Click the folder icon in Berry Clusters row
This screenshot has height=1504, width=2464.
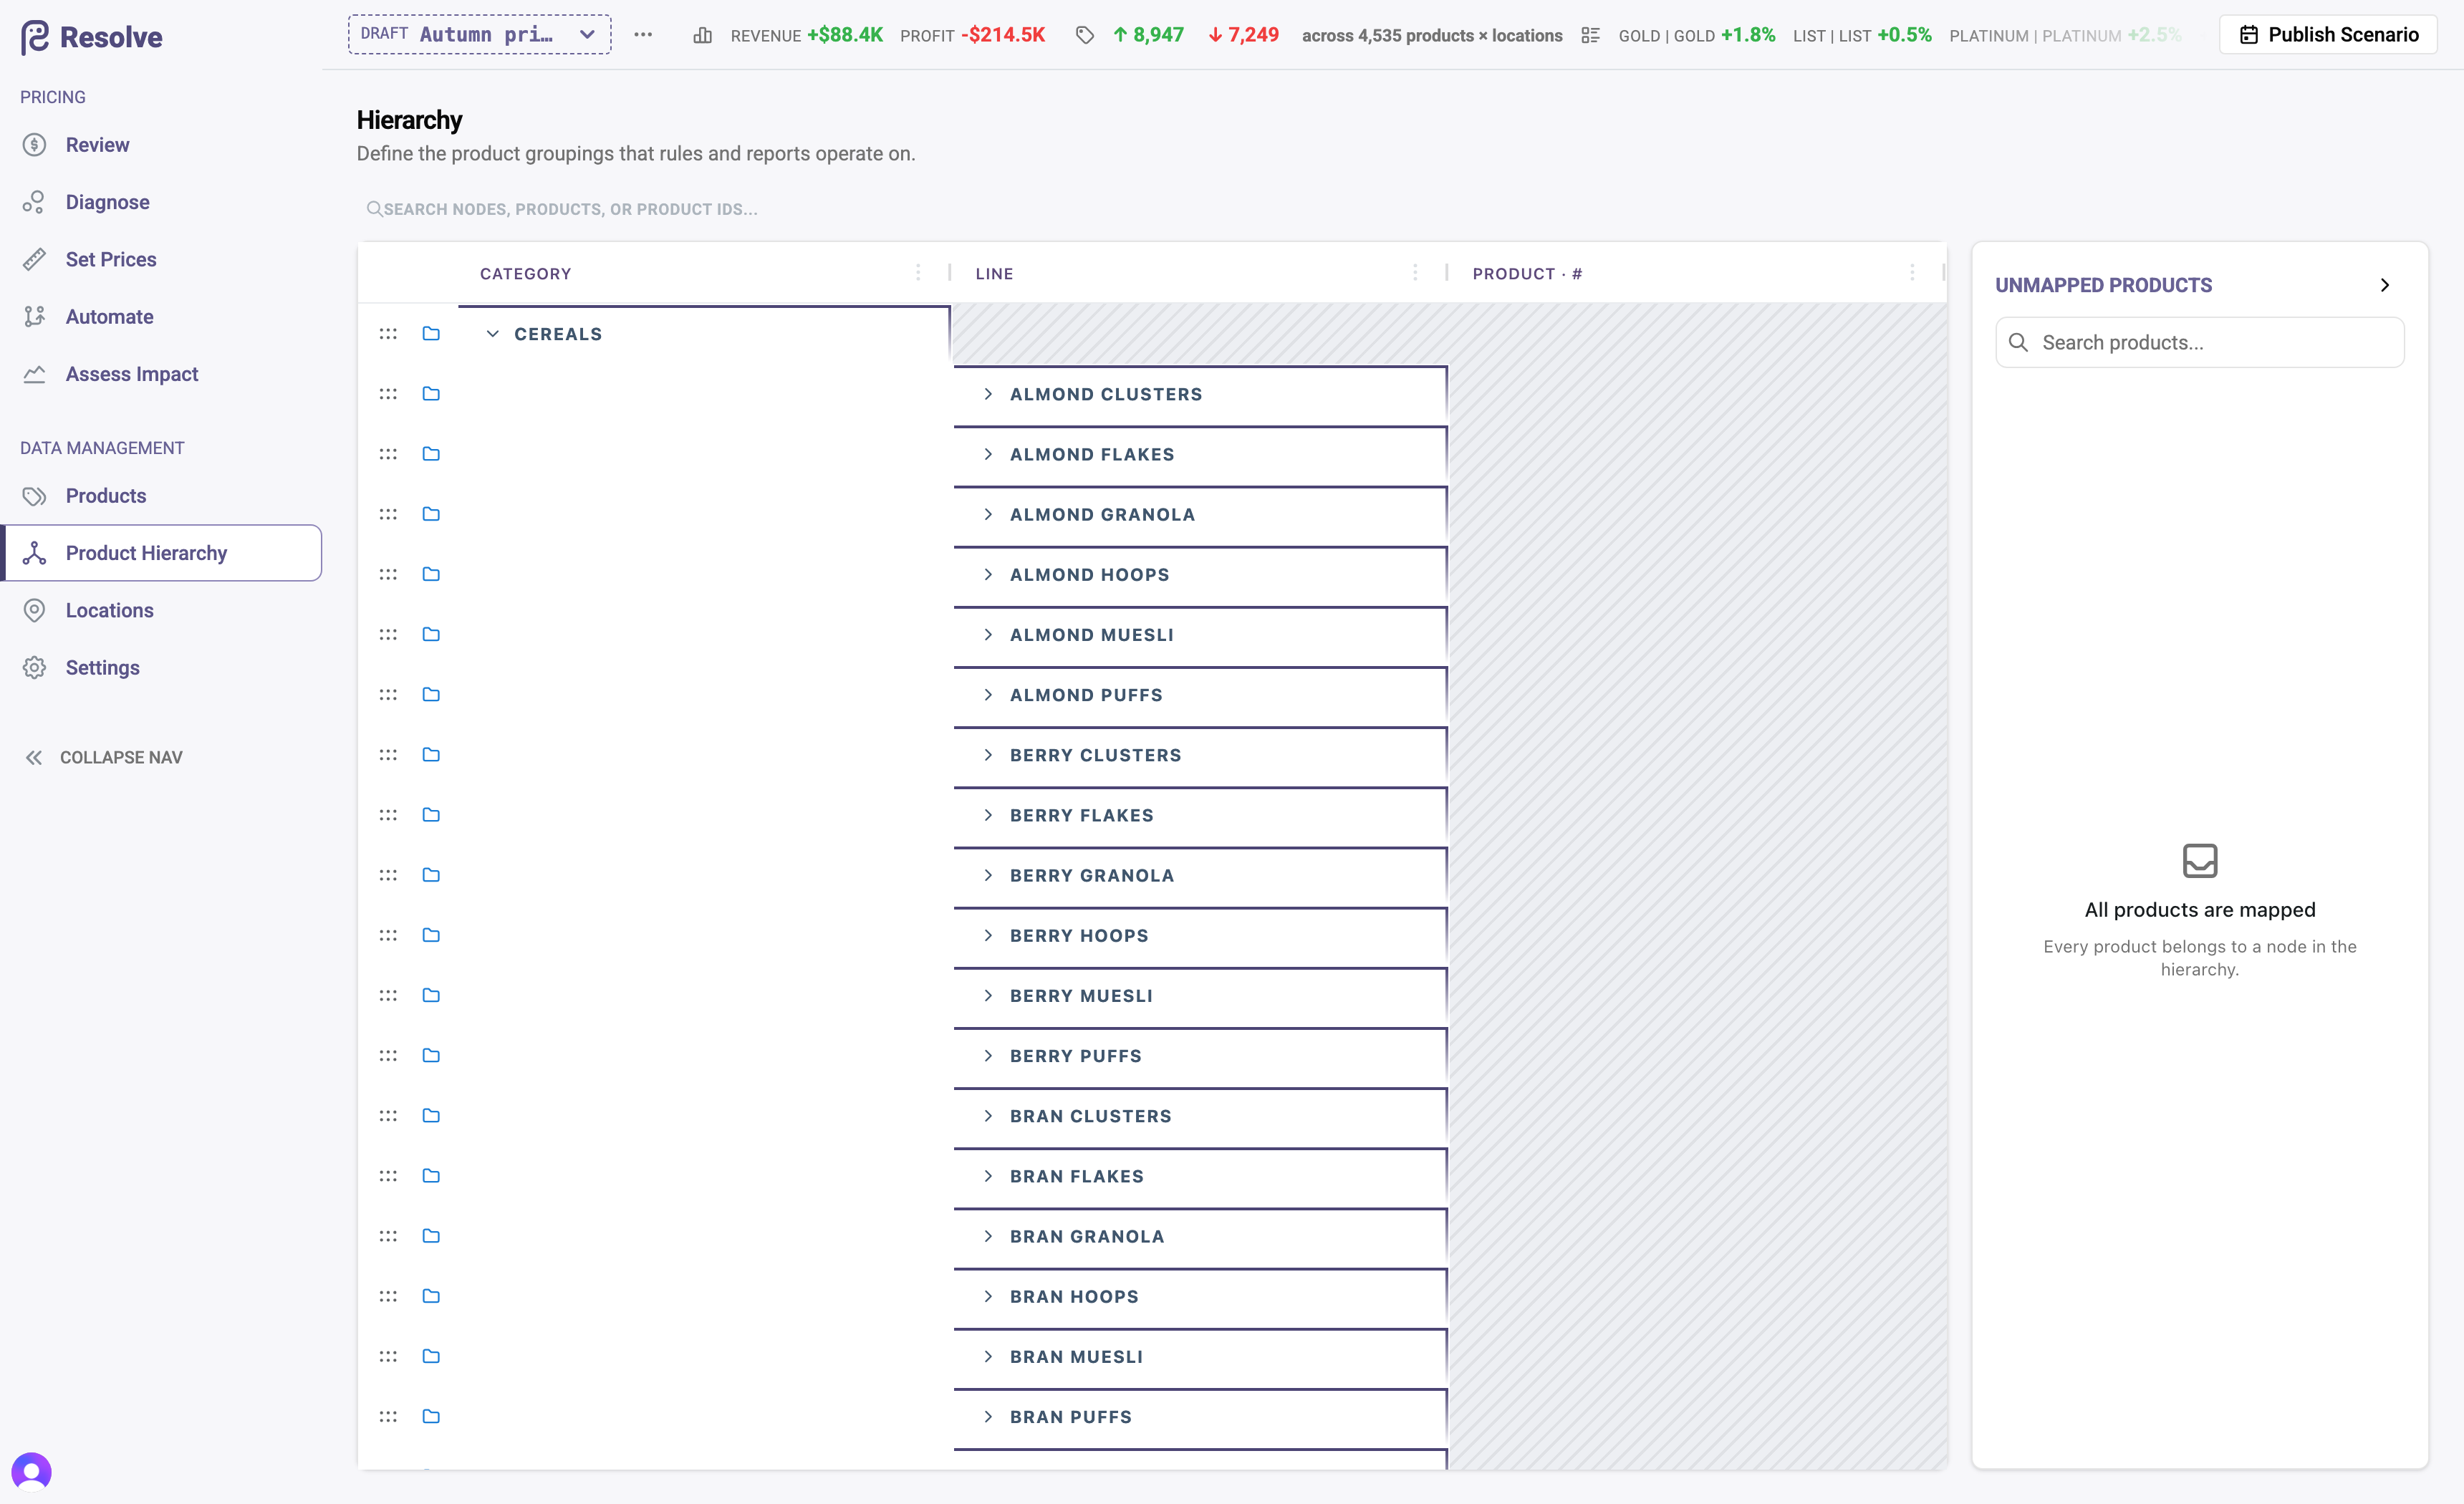[x=431, y=755]
